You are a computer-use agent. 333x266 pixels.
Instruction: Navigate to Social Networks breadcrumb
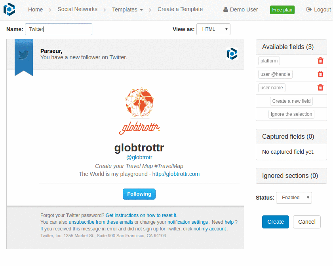(77, 9)
